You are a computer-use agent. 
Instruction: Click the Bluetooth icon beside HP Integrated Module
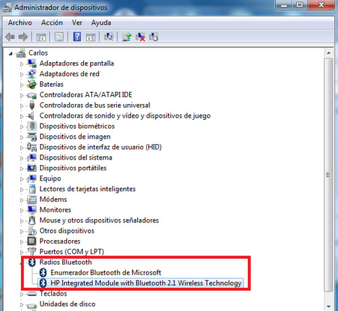click(43, 283)
